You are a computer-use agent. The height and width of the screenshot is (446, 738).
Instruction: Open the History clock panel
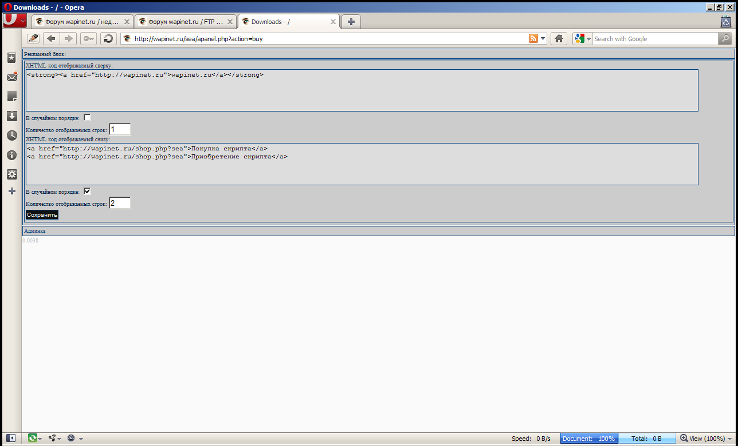click(x=11, y=136)
